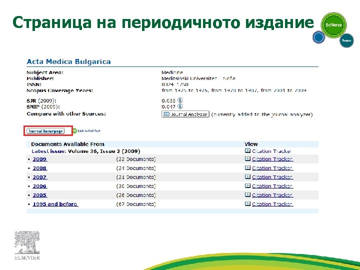The image size is (360, 270).
Task: Open the 2006 documents link
Action: pyautogui.click(x=39, y=186)
